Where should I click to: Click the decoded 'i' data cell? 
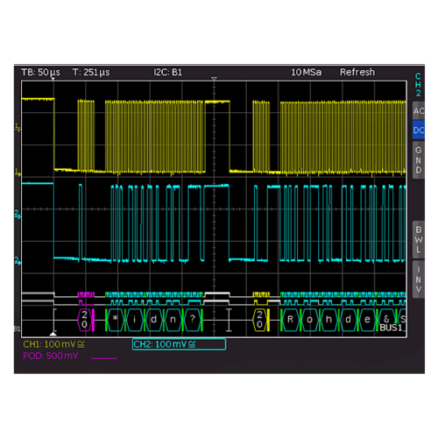(135, 320)
